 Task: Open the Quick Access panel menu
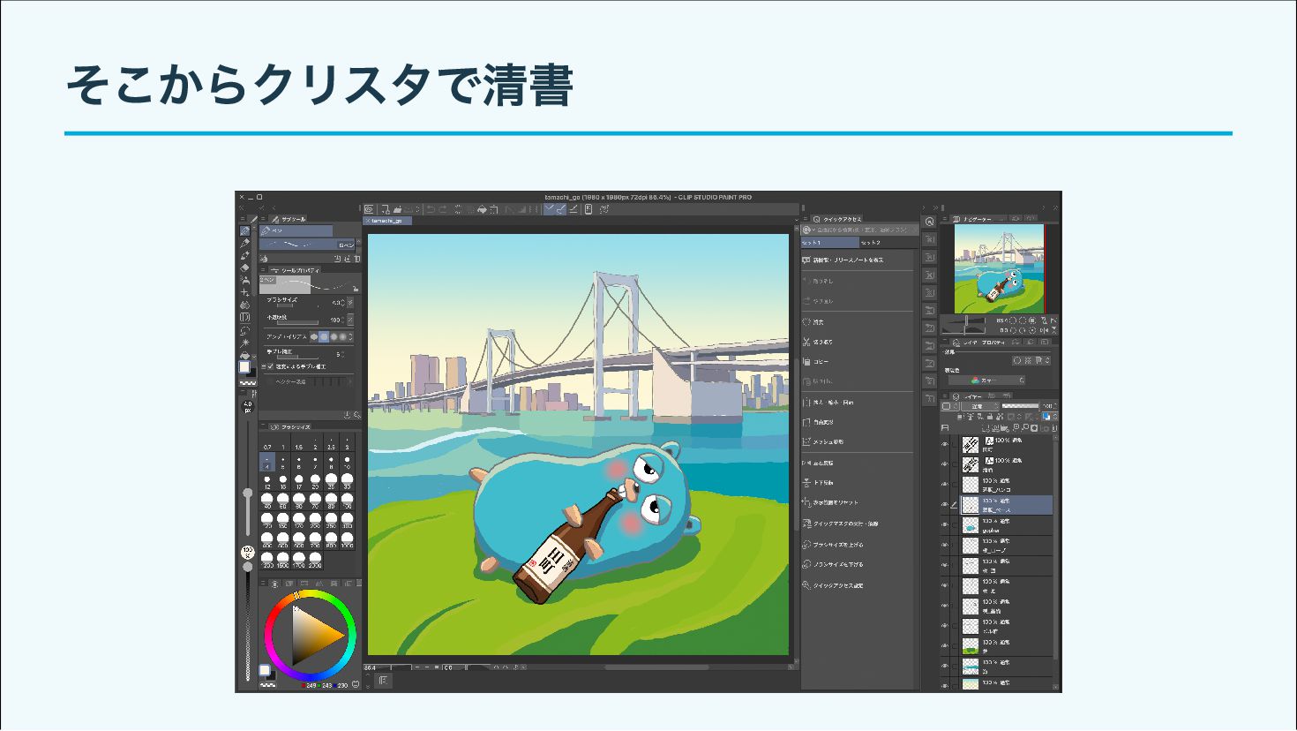[x=805, y=219]
